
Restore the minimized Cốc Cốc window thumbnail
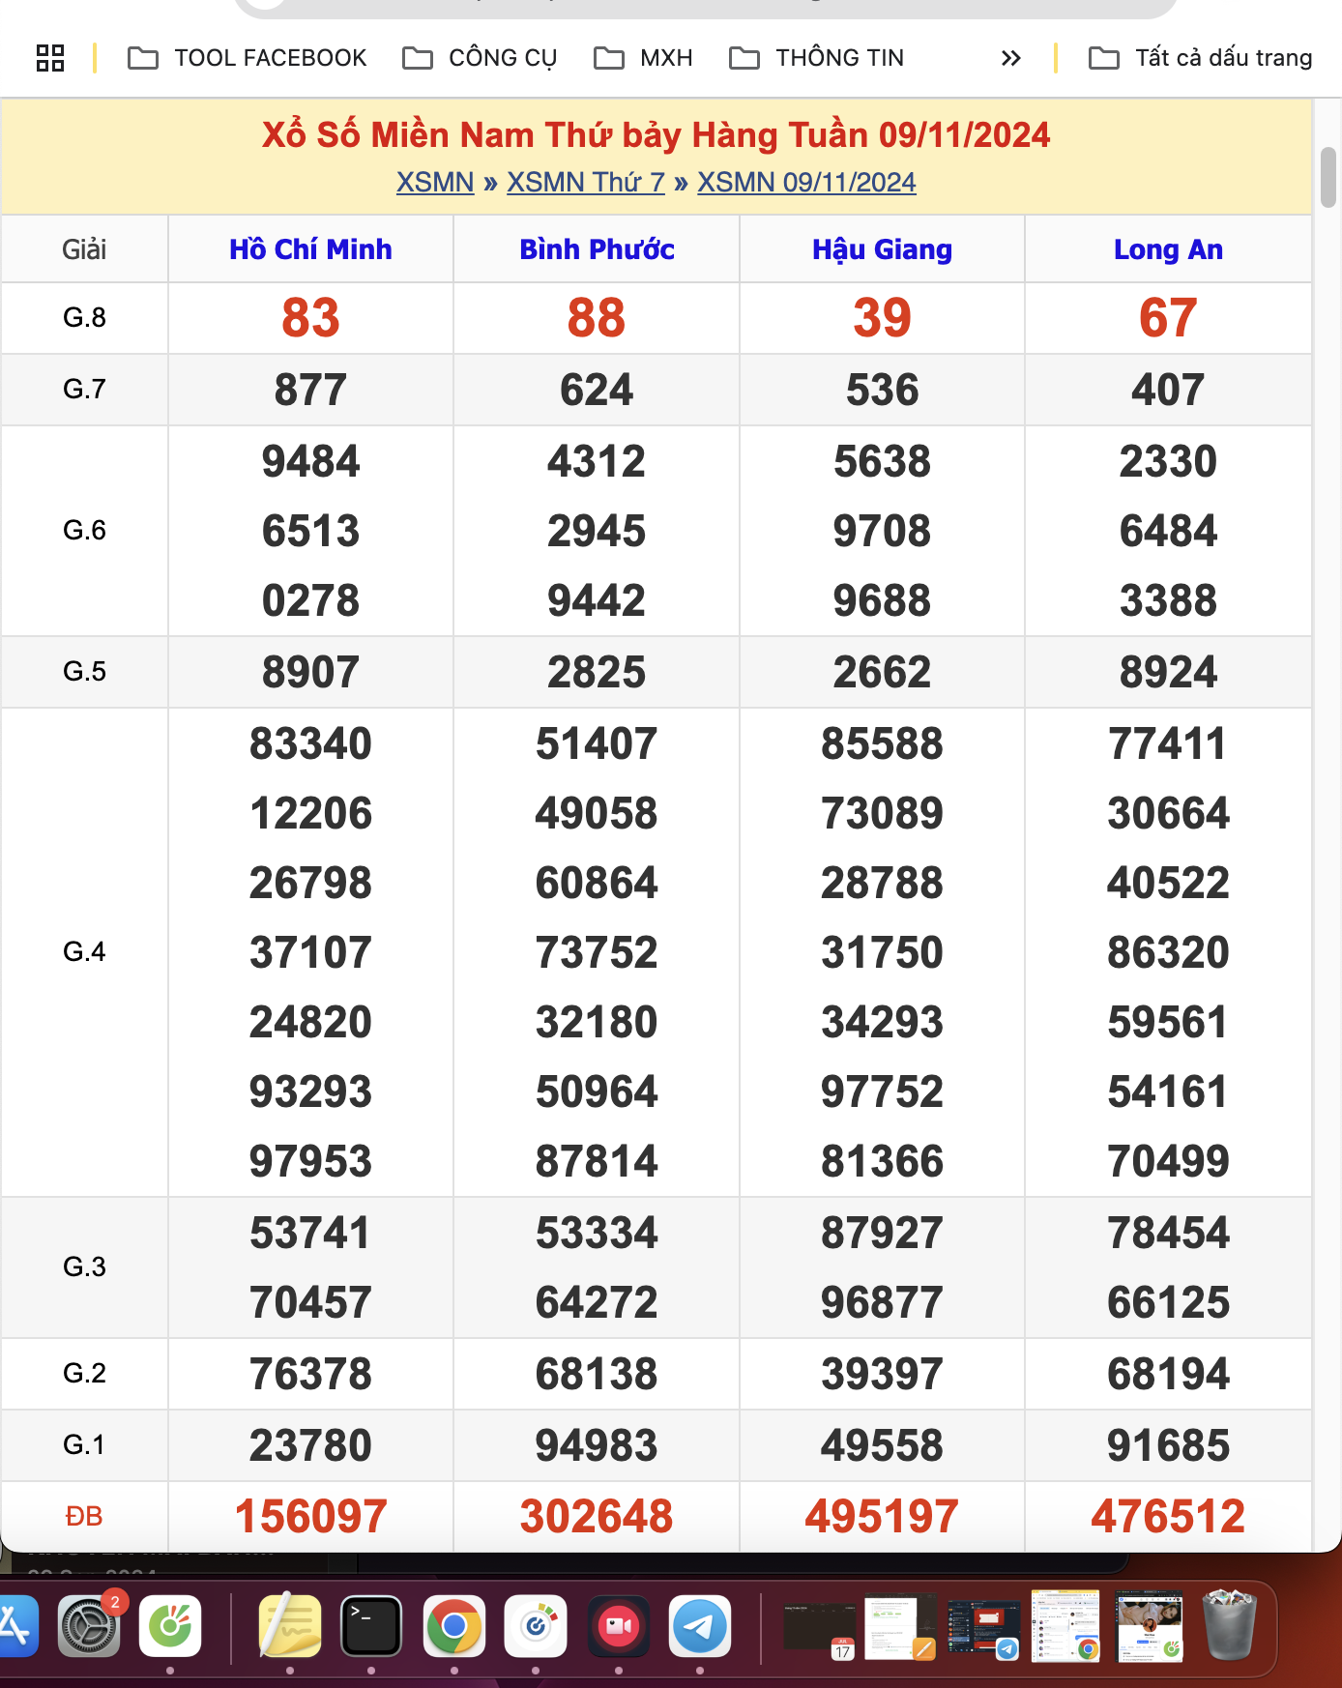coord(1150,1626)
